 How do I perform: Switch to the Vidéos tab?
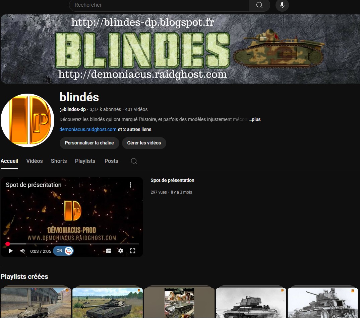tap(35, 161)
